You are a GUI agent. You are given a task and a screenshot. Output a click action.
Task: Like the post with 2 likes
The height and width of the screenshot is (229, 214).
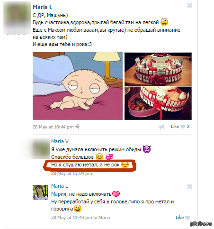pyautogui.click(x=175, y=127)
